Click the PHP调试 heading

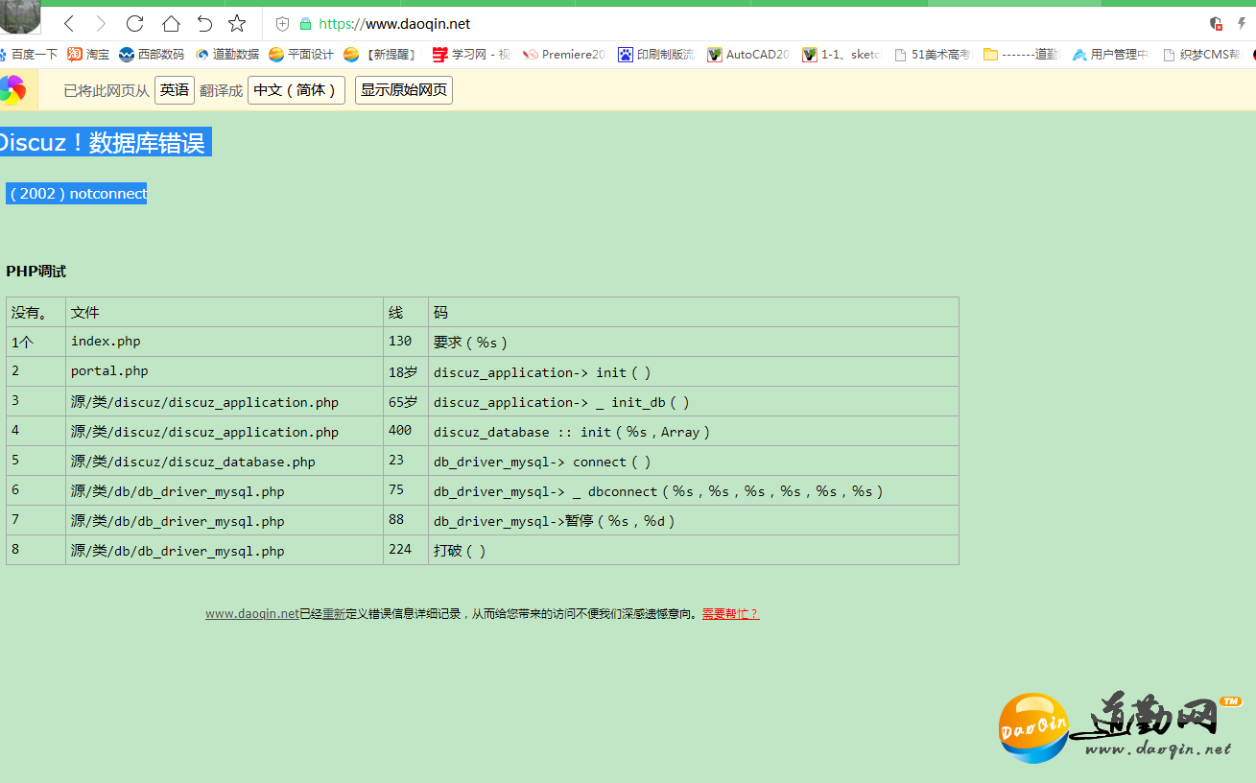tap(36, 272)
